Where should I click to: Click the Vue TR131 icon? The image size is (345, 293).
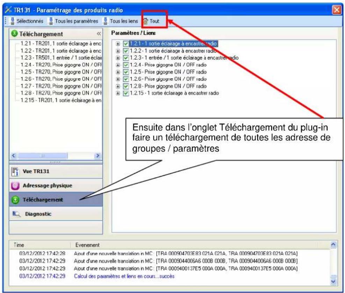point(15,172)
